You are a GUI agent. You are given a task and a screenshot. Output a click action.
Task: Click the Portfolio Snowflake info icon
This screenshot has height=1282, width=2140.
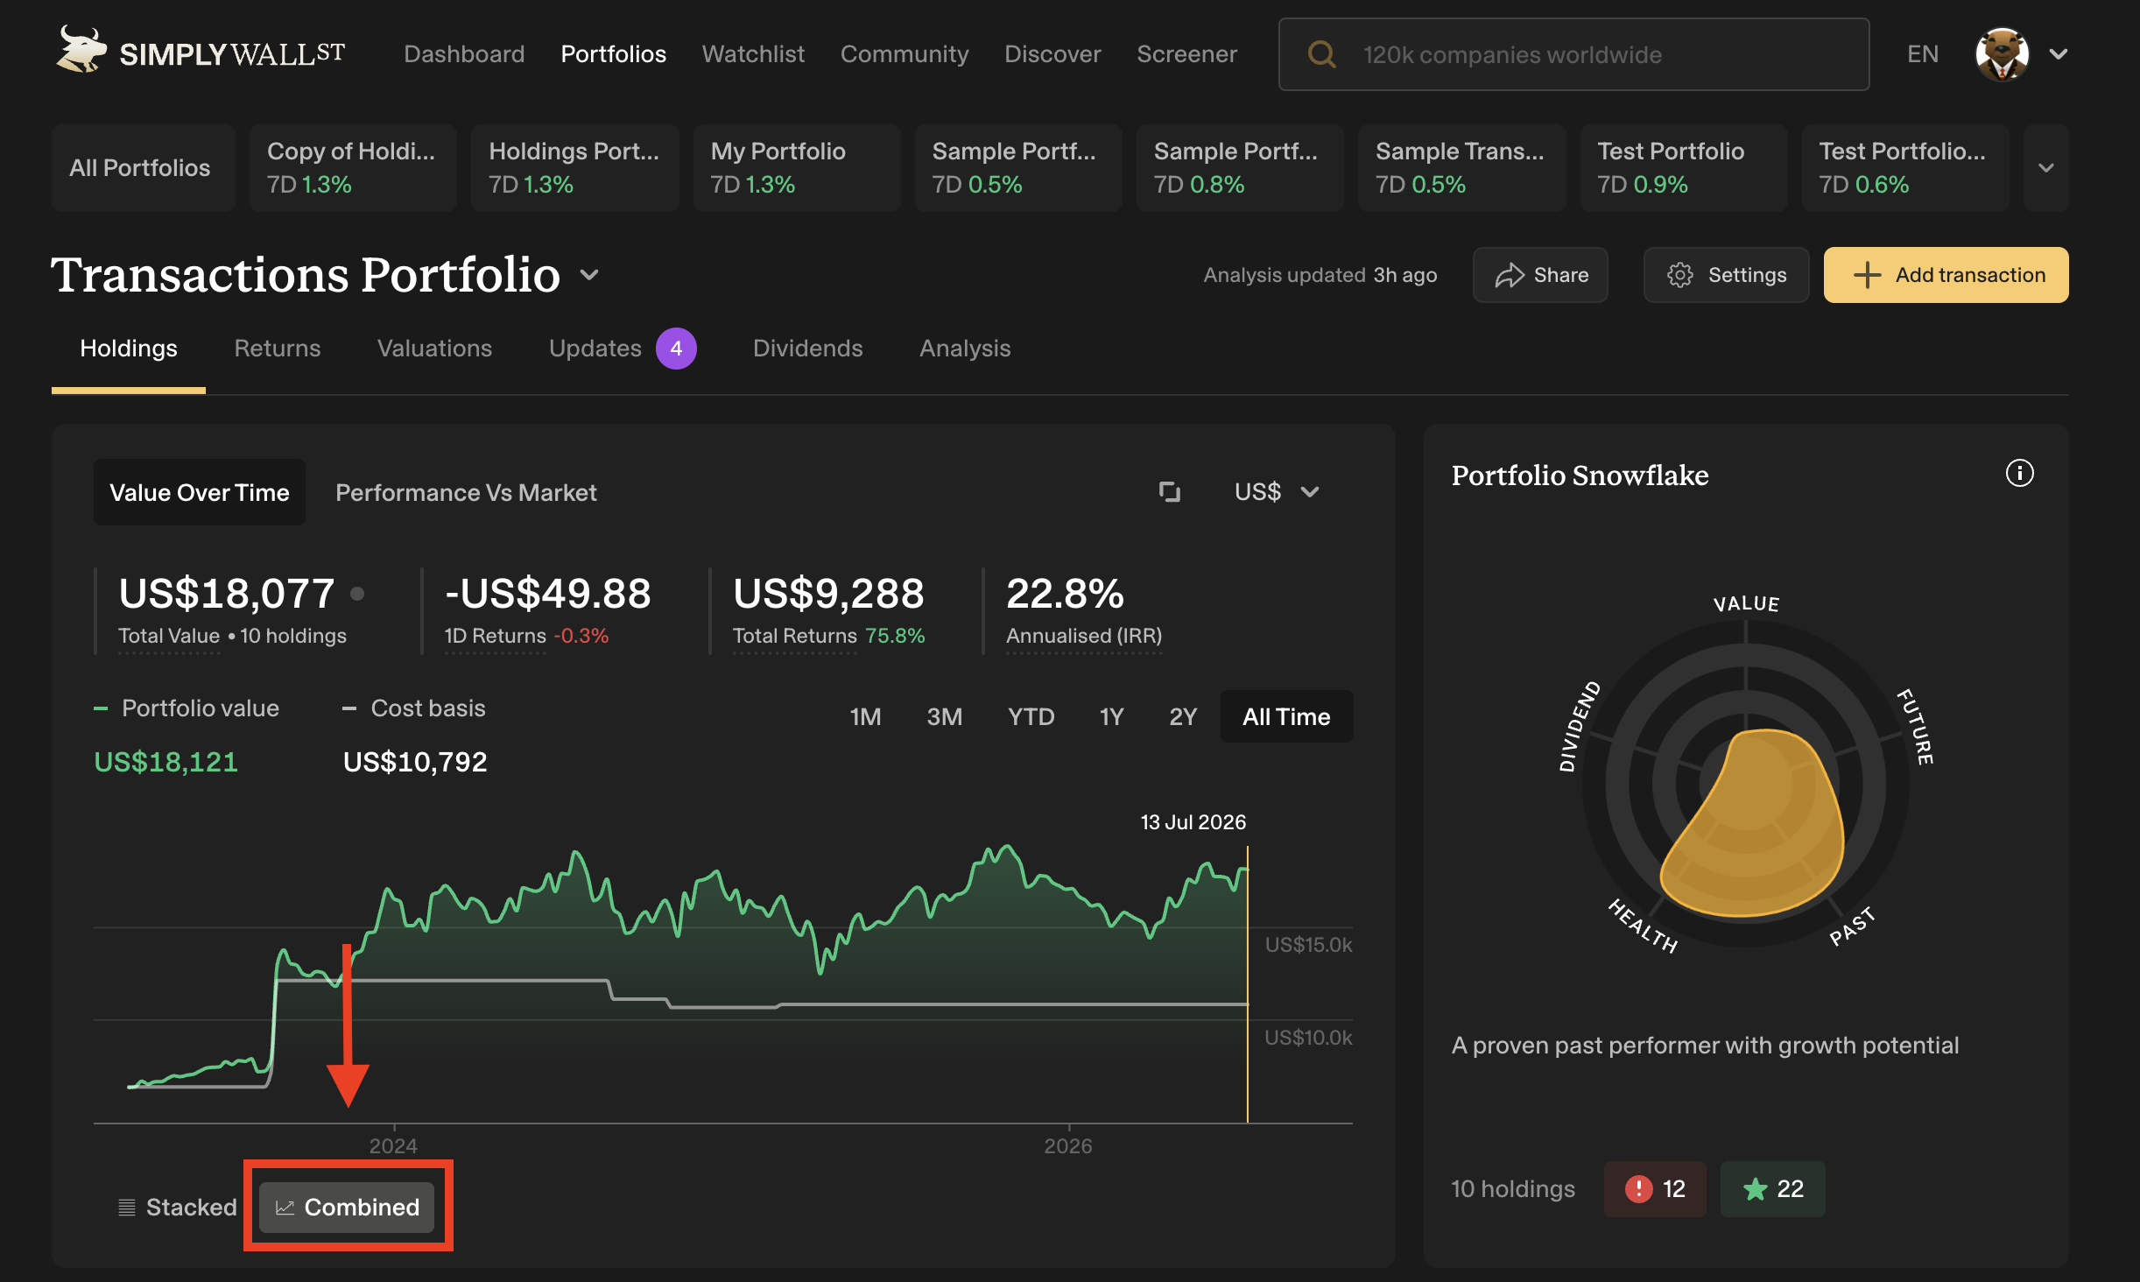[2019, 473]
